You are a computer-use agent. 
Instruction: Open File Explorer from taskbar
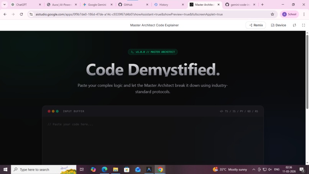coord(115,169)
